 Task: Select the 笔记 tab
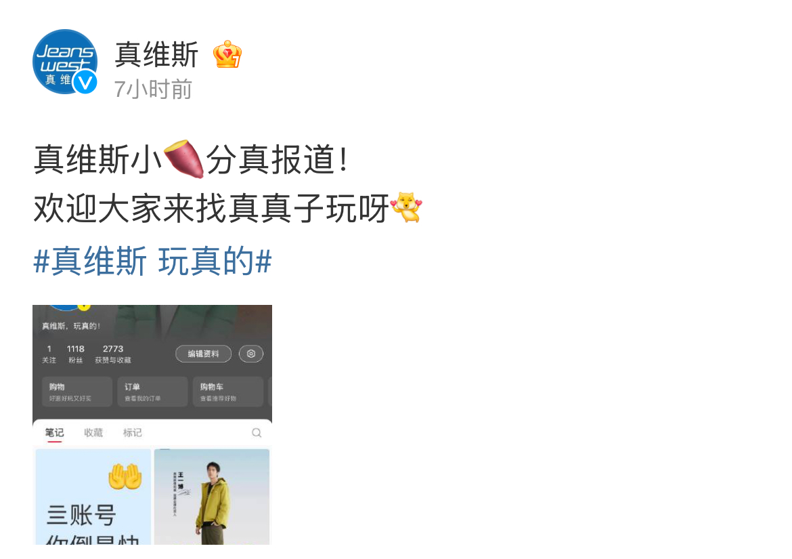tap(55, 433)
